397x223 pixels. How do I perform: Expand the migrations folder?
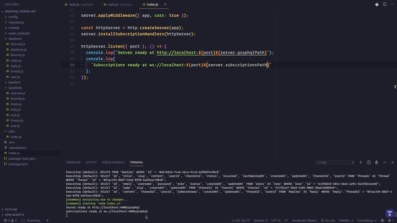point(16,22)
